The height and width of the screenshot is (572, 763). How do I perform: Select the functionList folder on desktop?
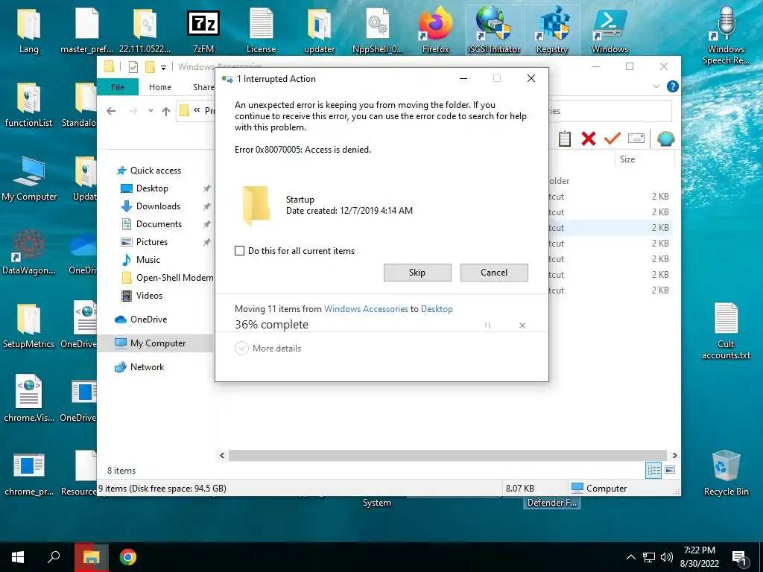point(29,104)
